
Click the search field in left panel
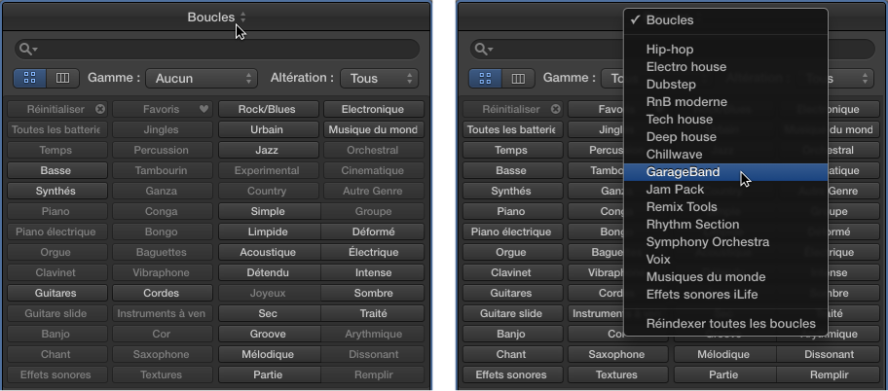224,49
